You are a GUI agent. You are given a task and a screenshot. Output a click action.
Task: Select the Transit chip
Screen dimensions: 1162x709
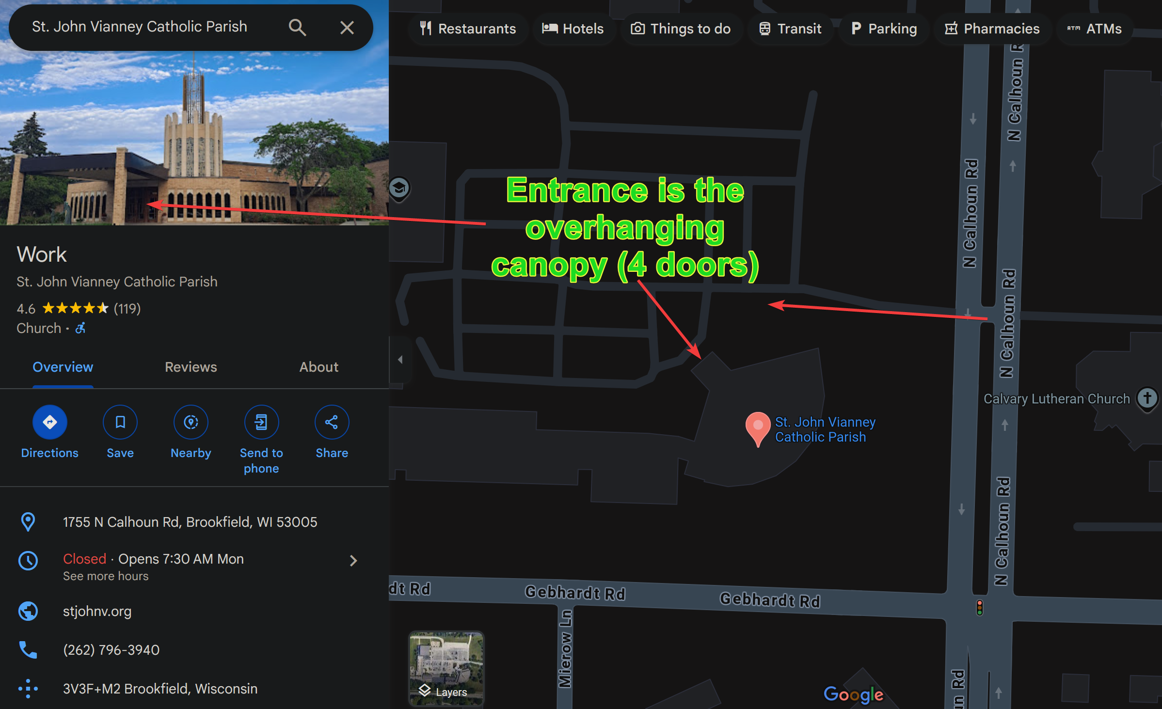pos(790,29)
